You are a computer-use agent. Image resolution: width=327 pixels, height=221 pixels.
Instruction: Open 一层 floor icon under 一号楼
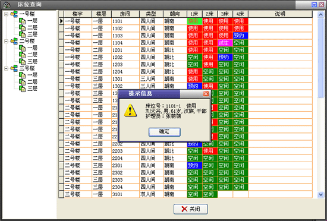[23, 21]
